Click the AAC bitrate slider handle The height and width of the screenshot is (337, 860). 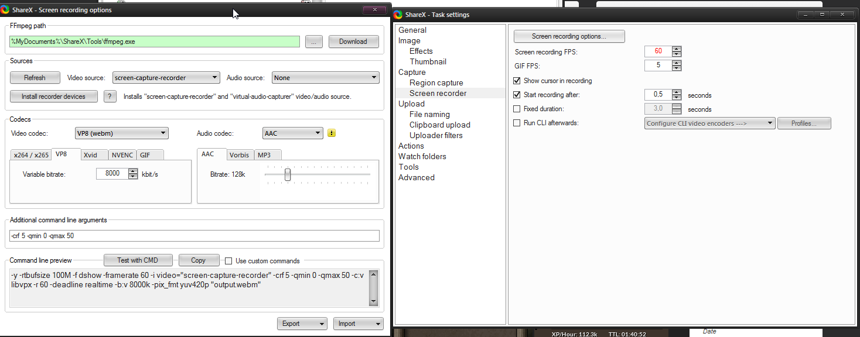pos(288,174)
